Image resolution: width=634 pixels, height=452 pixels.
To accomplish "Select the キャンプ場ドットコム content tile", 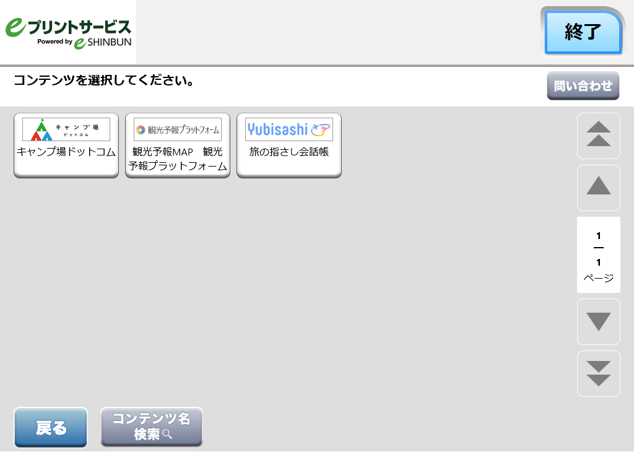I will point(66,145).
